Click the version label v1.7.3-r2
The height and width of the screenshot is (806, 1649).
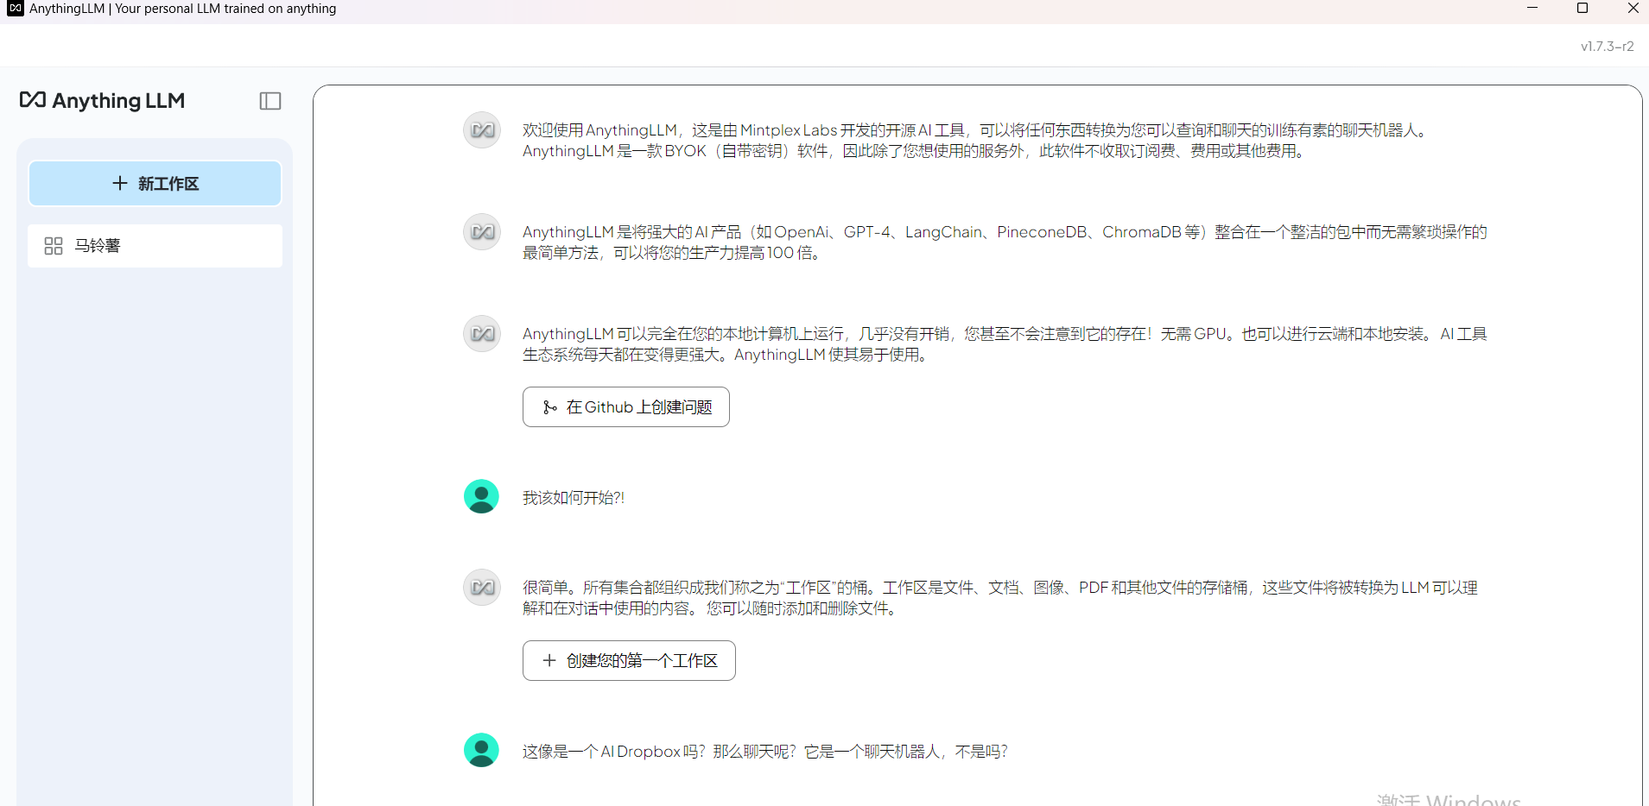[1607, 47]
